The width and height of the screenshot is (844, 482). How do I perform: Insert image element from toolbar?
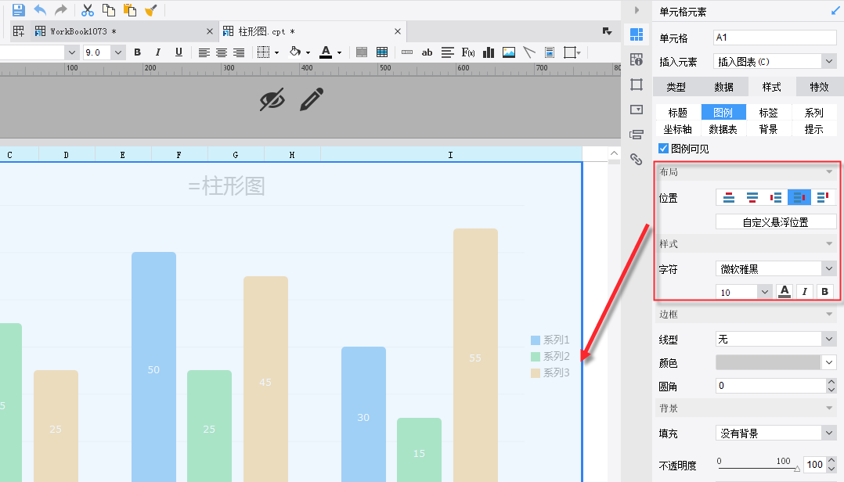click(509, 52)
